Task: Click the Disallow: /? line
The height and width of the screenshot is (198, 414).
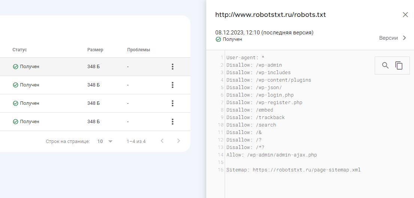Action: 244,140
